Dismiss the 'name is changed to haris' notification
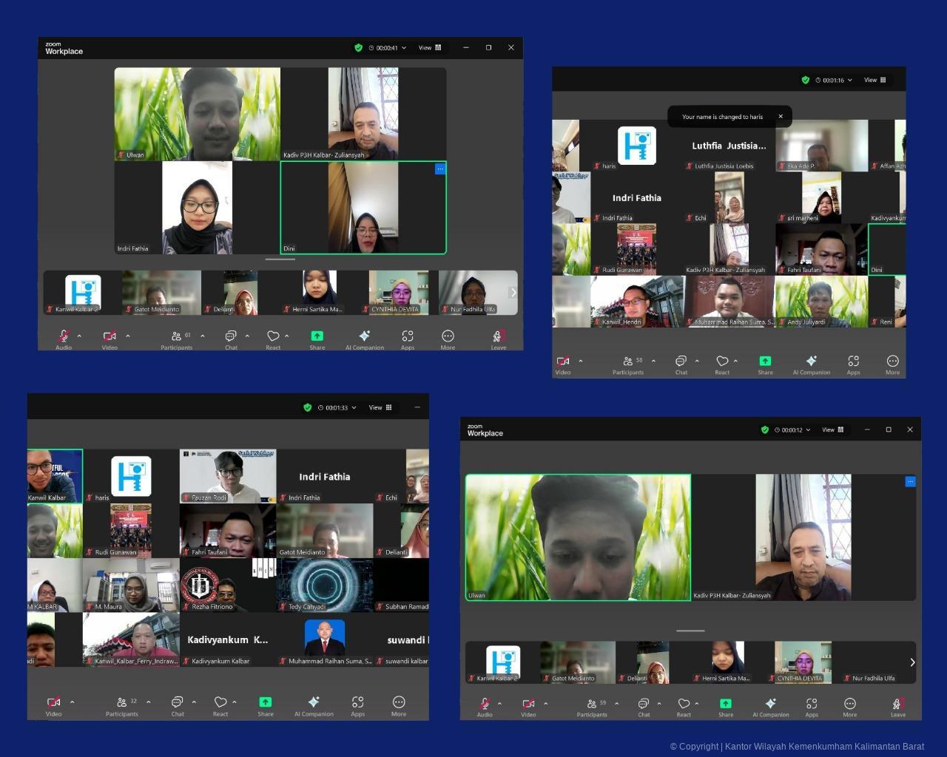 coord(781,117)
